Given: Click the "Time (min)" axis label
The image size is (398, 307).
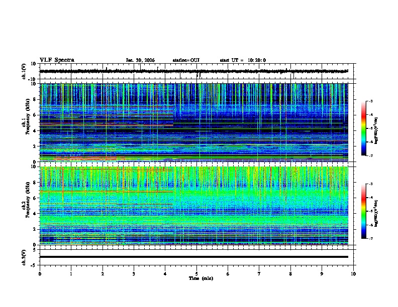Looking at the screenshot, I should (x=201, y=278).
